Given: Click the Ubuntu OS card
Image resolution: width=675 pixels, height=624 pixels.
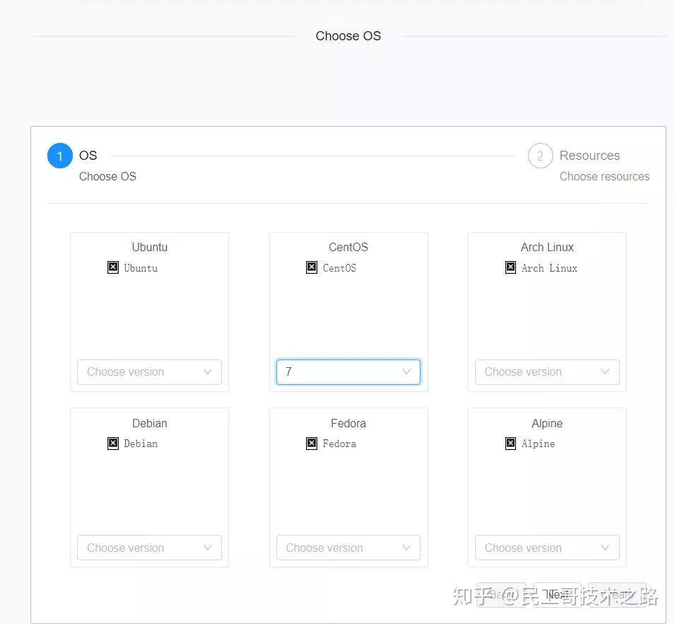Looking at the screenshot, I should pos(149,311).
